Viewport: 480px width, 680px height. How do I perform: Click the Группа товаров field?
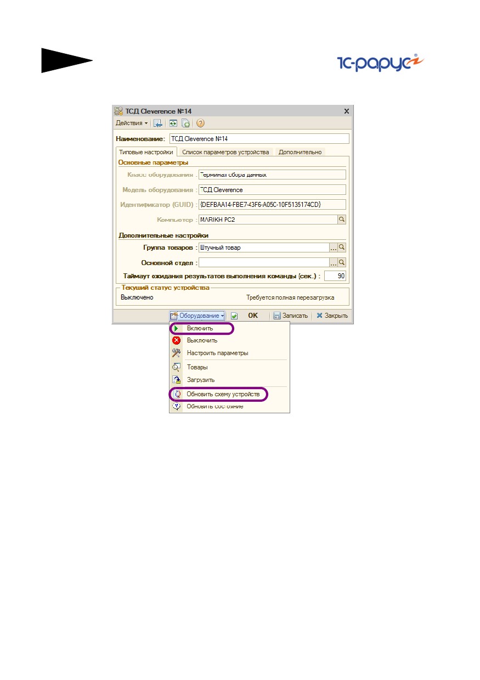264,248
